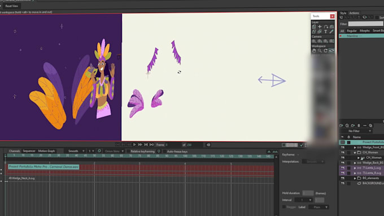Toggle visibility of BACKGROUND layer

(343, 183)
